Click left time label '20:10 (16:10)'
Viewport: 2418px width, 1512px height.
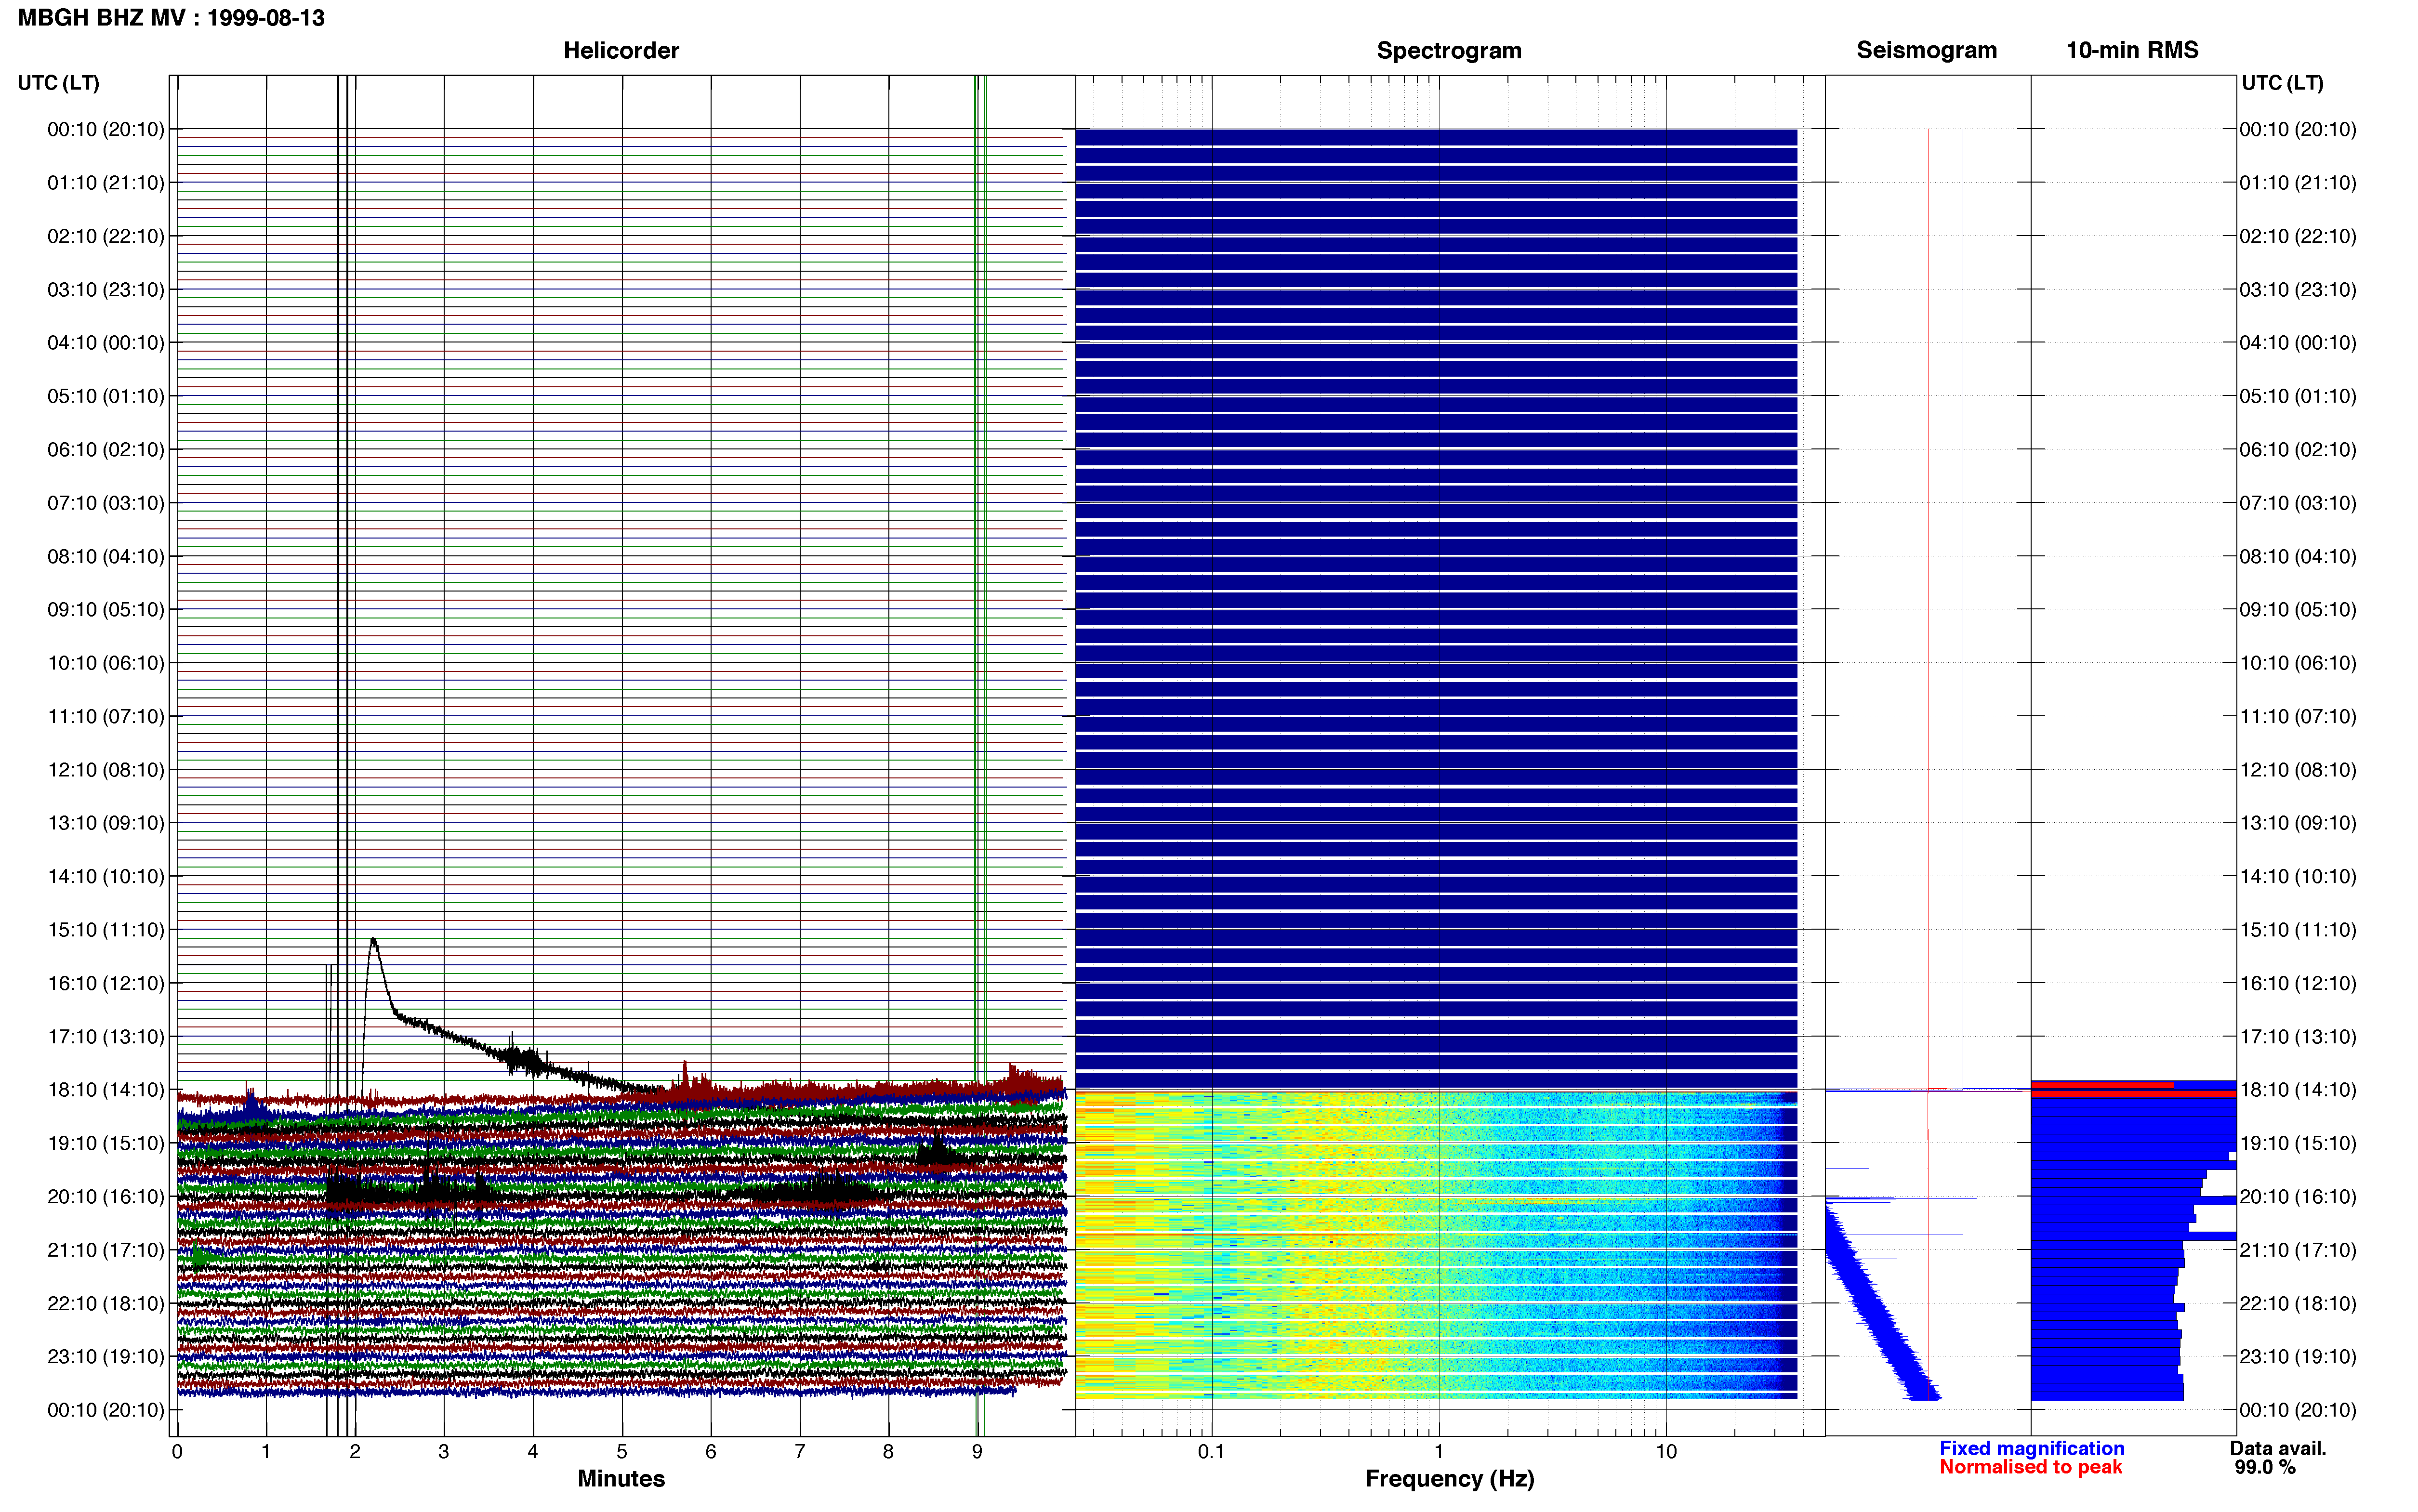tap(106, 1196)
